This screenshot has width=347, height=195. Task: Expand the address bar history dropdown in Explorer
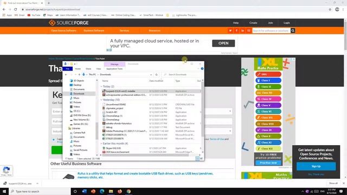tap(151, 75)
